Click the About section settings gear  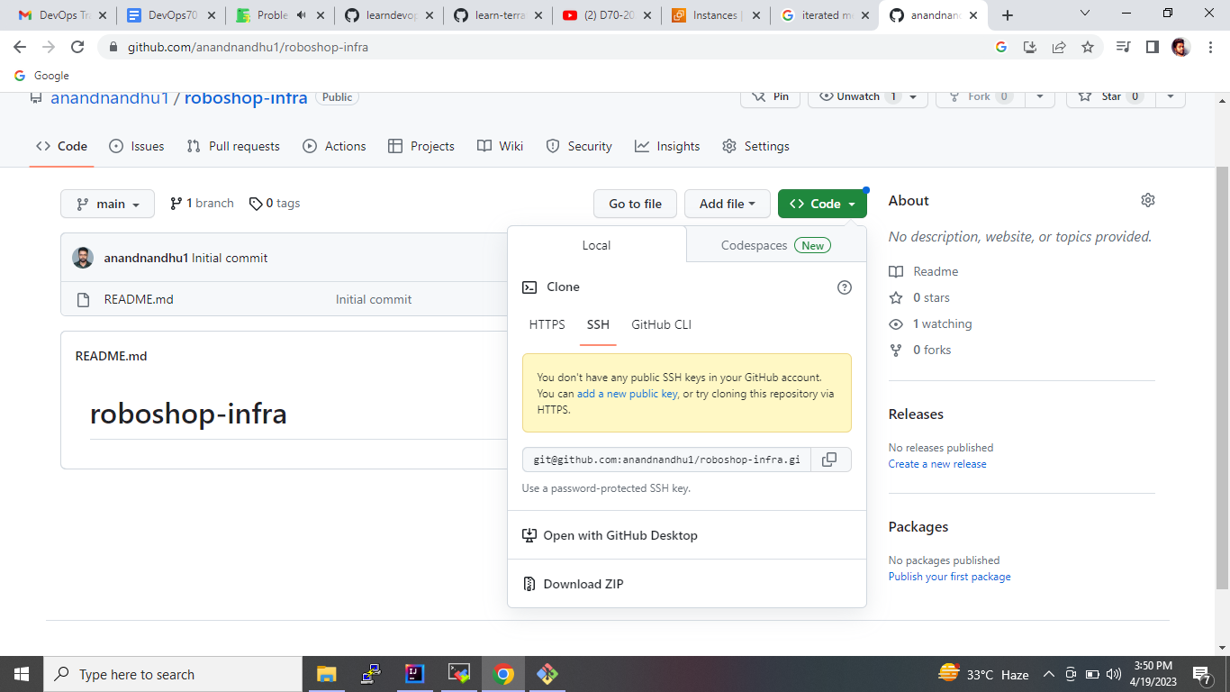click(x=1147, y=200)
